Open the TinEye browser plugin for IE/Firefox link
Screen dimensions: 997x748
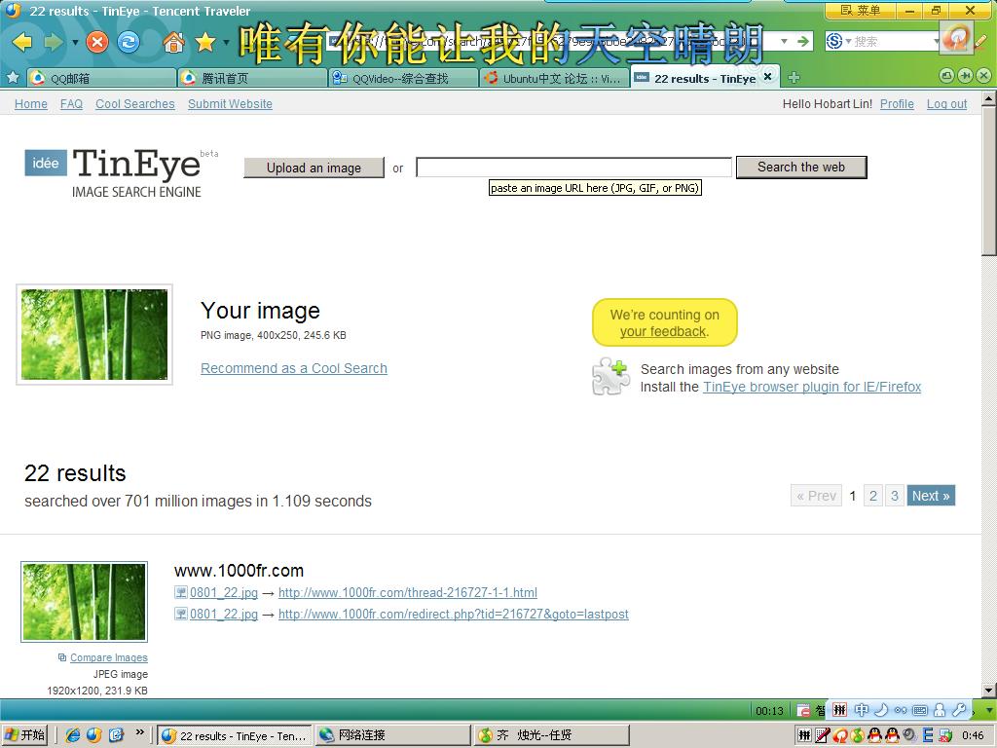click(x=812, y=387)
